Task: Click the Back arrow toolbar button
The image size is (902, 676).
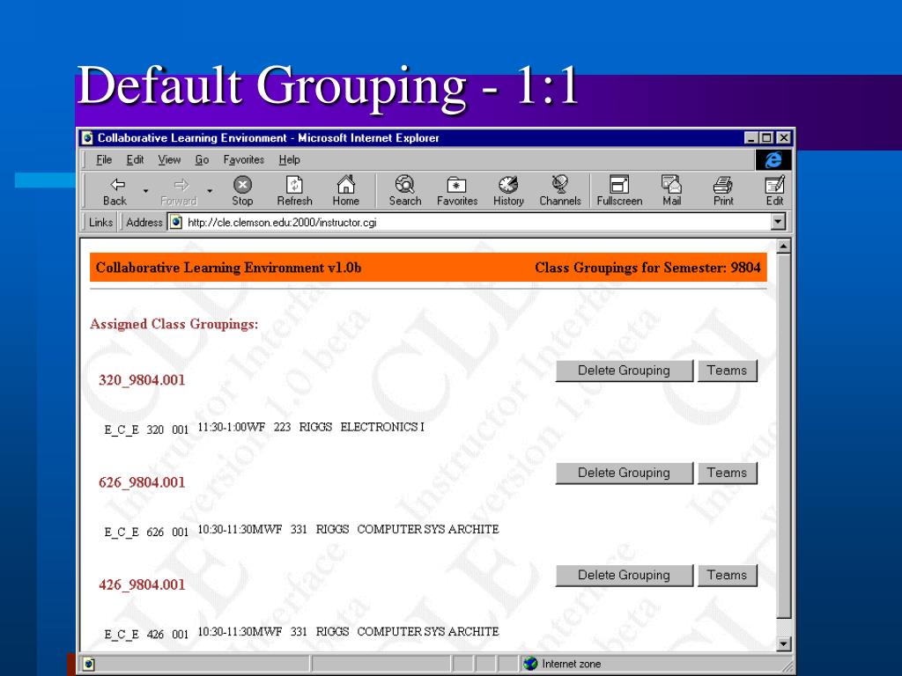Action: pyautogui.click(x=115, y=191)
